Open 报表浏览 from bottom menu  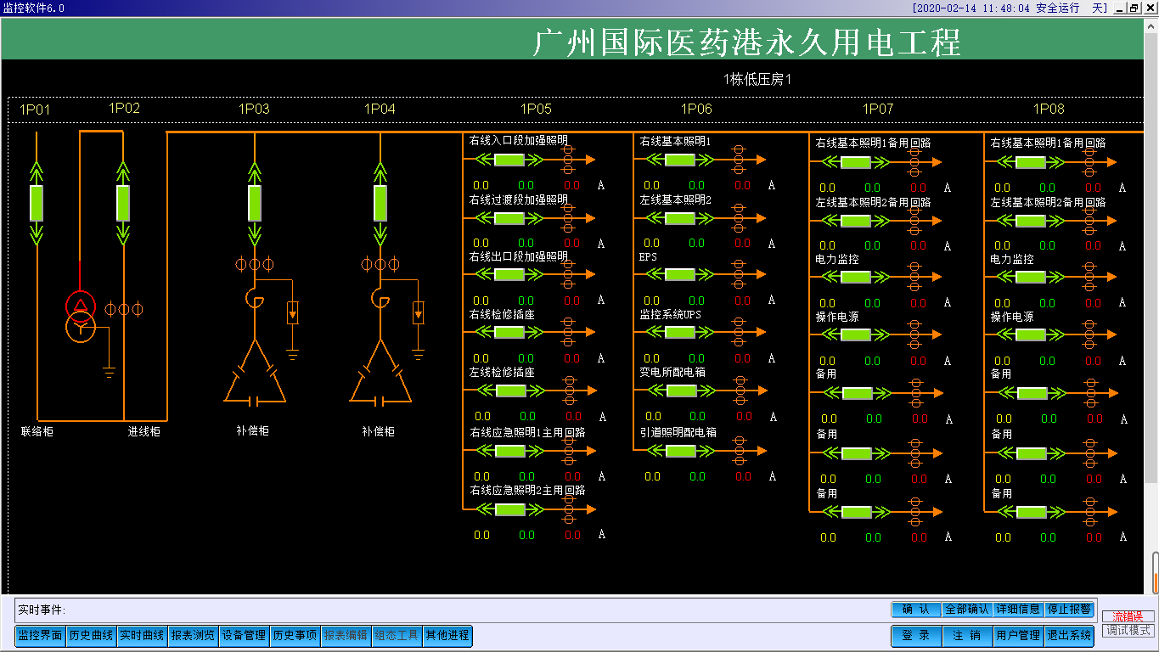(x=193, y=635)
